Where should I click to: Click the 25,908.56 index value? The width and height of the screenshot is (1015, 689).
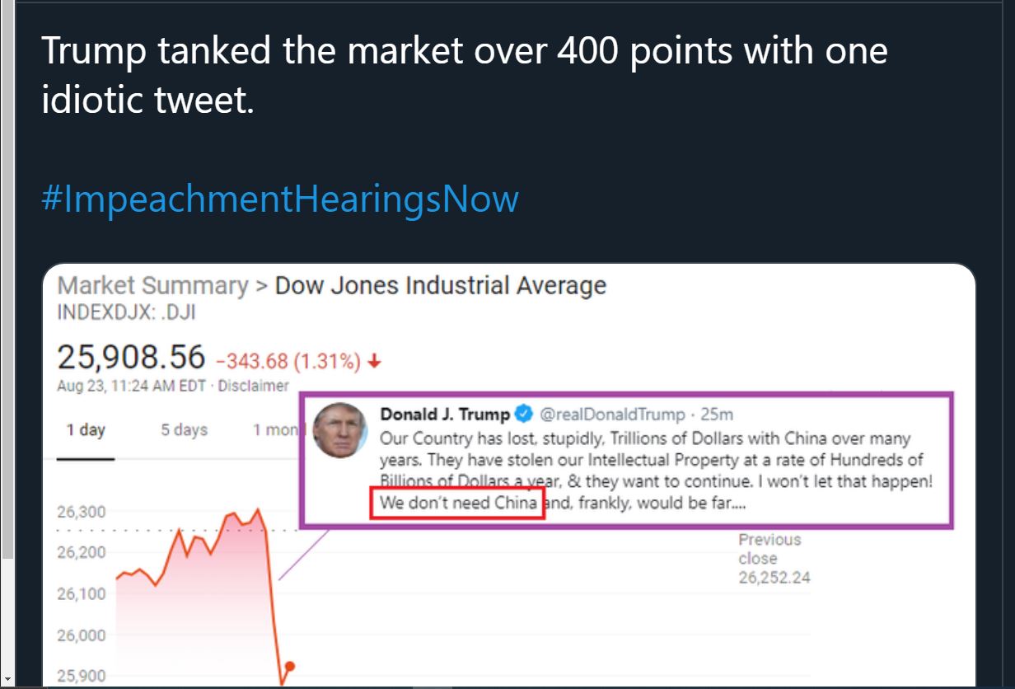coord(130,357)
